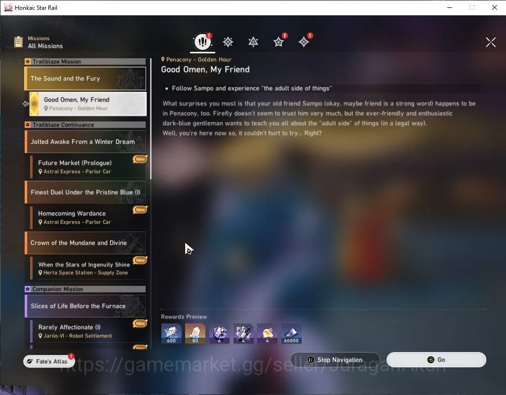Expand Jolted Awake From a Winter Dream
Viewport: 506px width, 395px height.
click(x=85, y=142)
